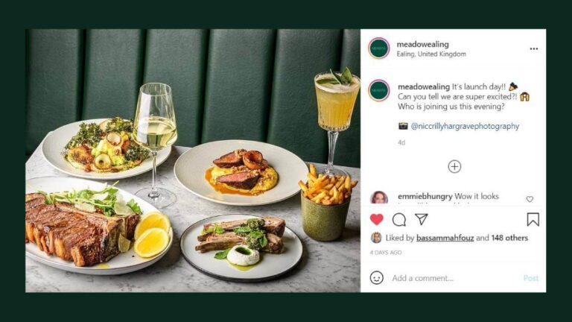Image resolution: width=572 pixels, height=322 pixels.
Task: Click the small avatar beside Liked by
Action: [x=376, y=238]
